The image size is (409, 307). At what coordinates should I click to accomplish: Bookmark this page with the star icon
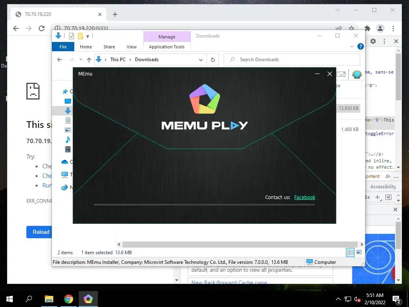point(351,28)
